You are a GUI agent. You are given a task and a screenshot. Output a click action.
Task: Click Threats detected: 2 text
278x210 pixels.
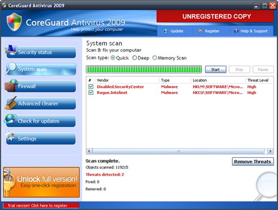pos(105,175)
